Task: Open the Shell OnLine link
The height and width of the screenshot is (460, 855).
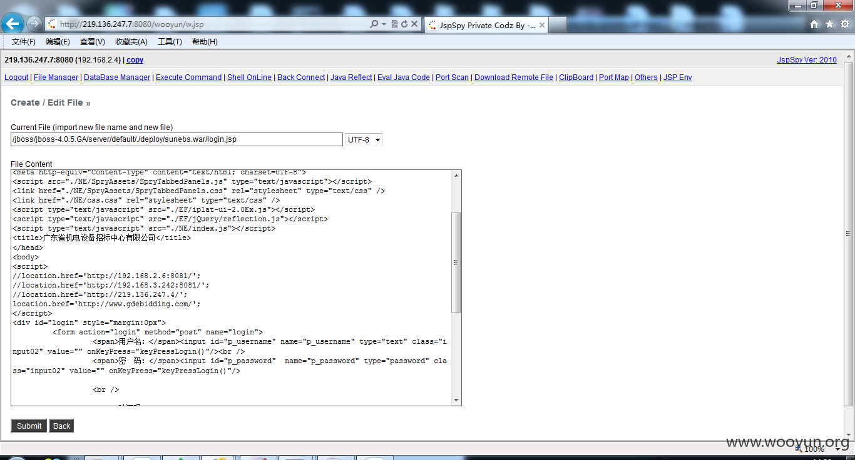Action: (249, 77)
